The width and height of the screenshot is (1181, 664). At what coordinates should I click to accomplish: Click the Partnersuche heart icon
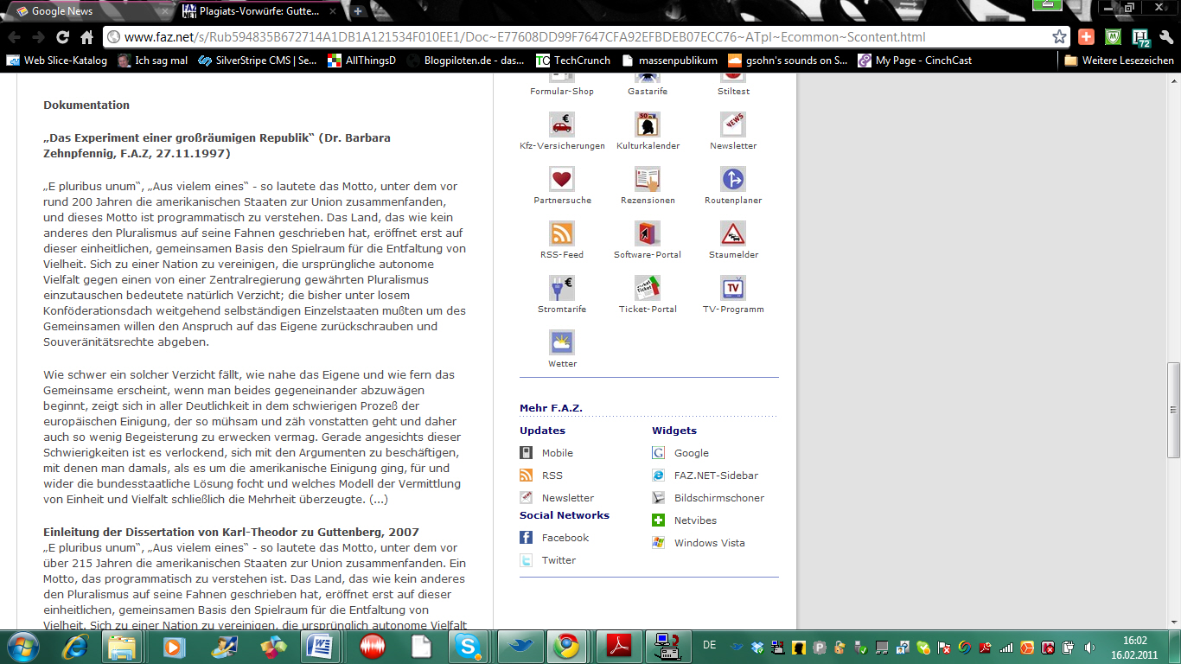tap(561, 179)
